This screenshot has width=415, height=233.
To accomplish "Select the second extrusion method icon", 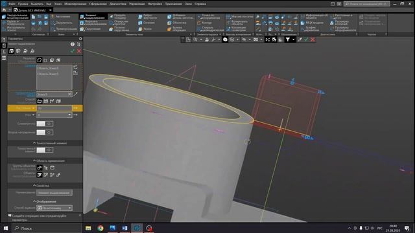I will (x=46, y=101).
